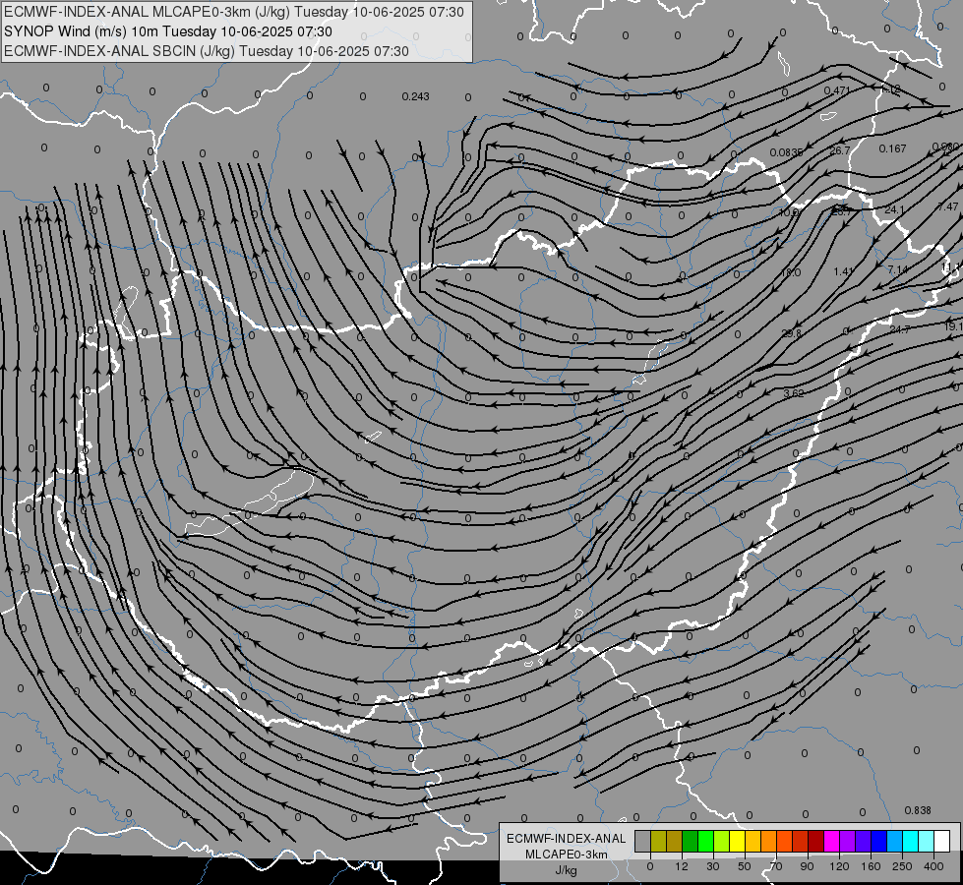Click the gray swatch in the legend
Viewport: 963px width, 885px height.
point(643,841)
